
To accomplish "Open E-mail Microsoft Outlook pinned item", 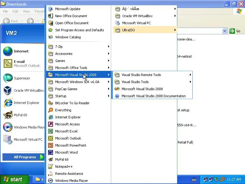I will 23,63.
